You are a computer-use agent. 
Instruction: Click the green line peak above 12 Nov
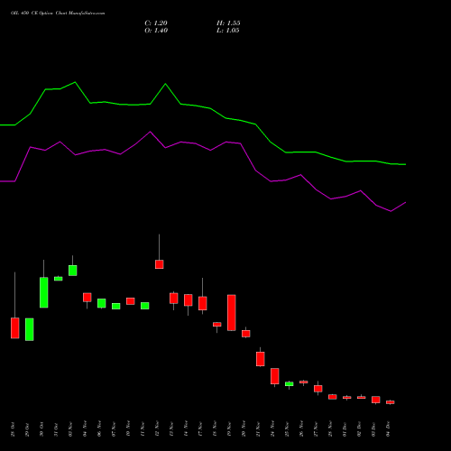(165, 84)
